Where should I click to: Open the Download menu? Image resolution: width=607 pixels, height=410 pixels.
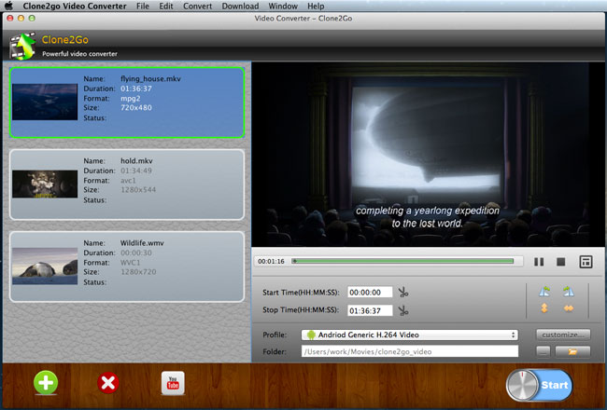pos(240,7)
